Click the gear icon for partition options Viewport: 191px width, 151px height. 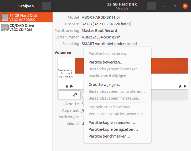(x=75, y=95)
